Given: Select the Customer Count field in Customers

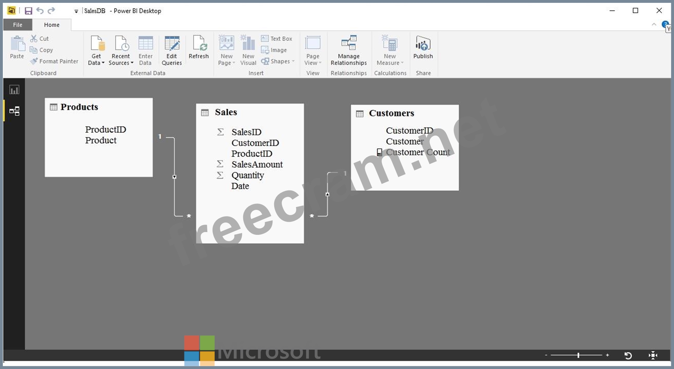Looking at the screenshot, I should coord(418,152).
